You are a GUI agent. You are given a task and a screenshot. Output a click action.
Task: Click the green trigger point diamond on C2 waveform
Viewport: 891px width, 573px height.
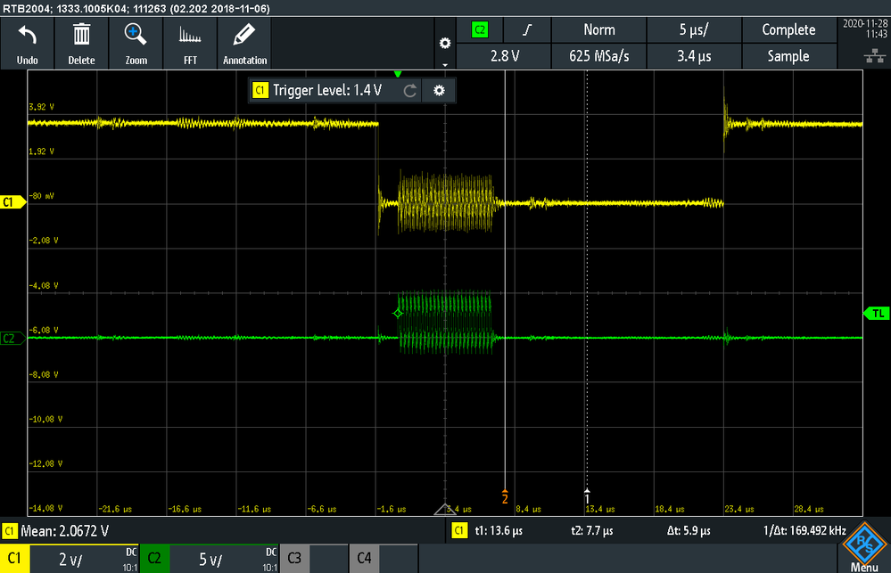398,313
